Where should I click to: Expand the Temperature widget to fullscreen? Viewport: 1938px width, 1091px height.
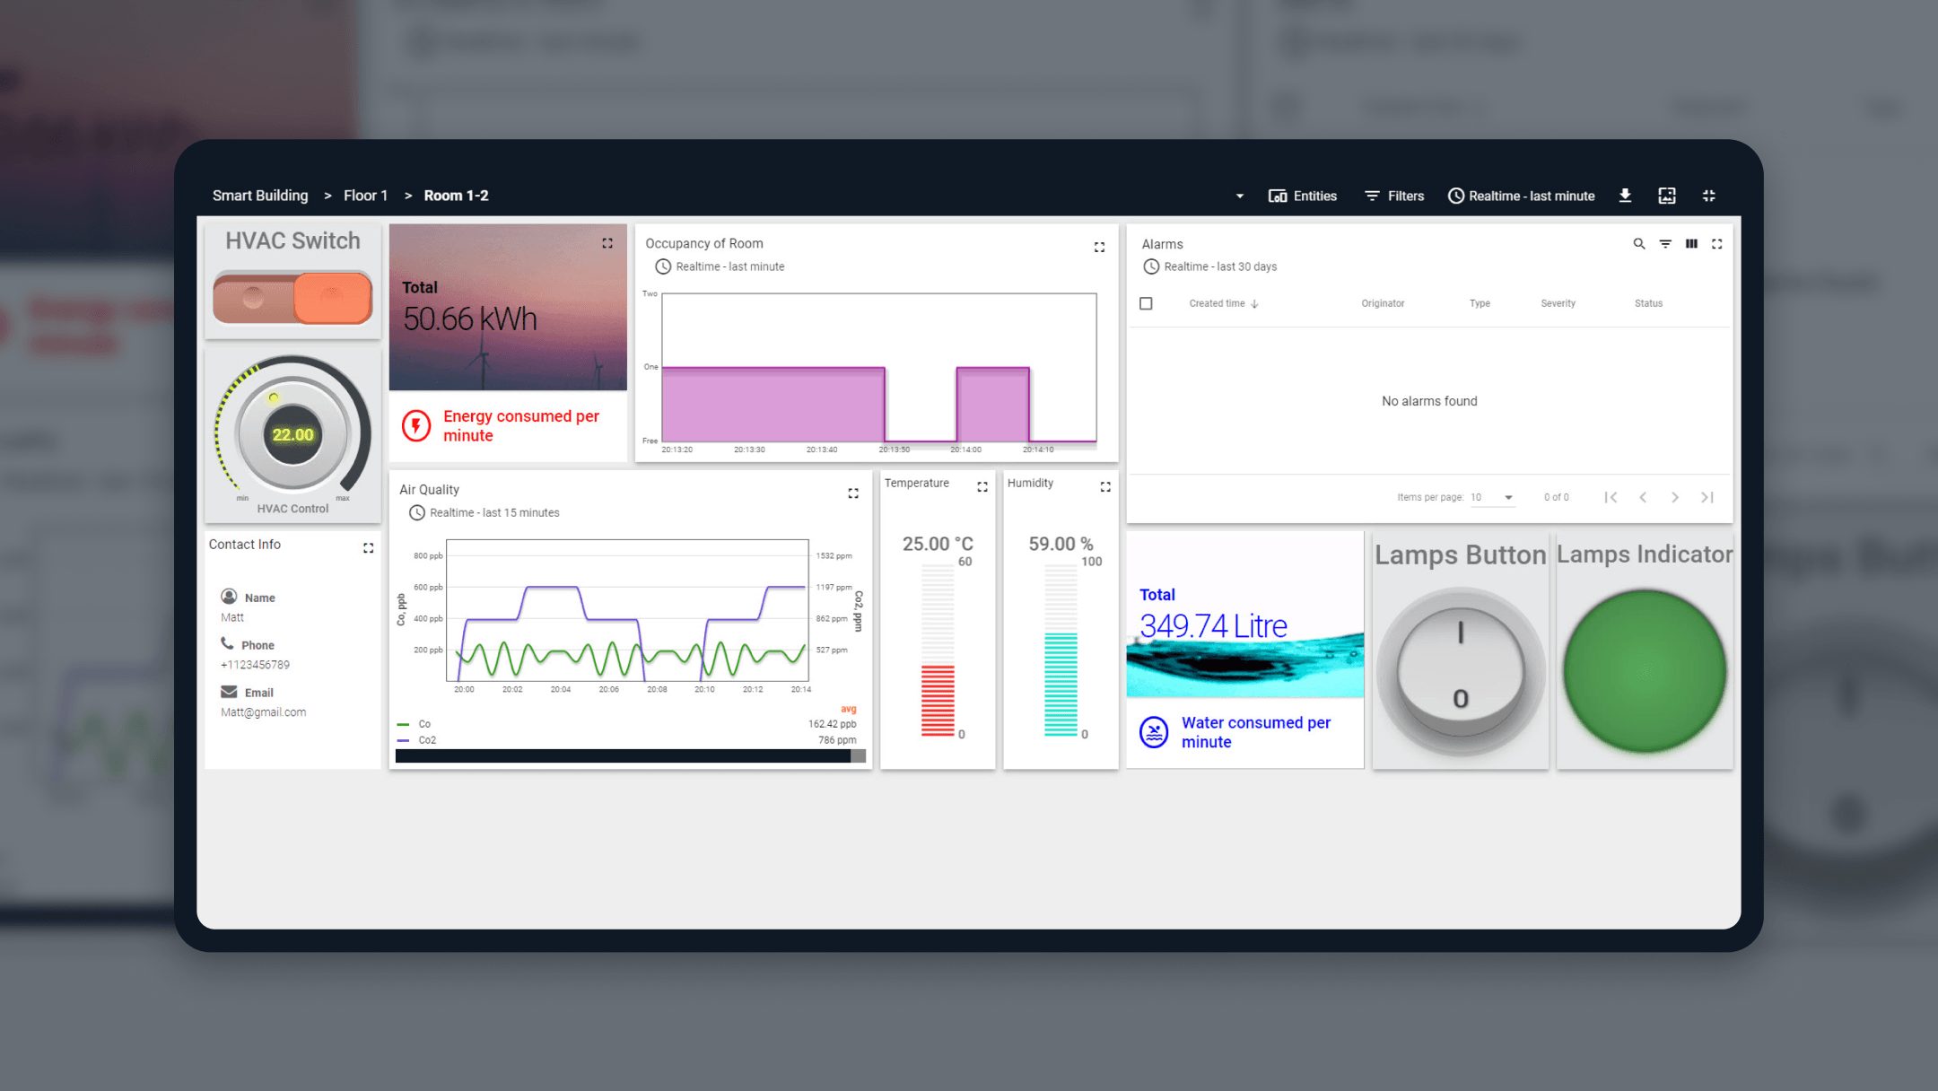coord(982,486)
